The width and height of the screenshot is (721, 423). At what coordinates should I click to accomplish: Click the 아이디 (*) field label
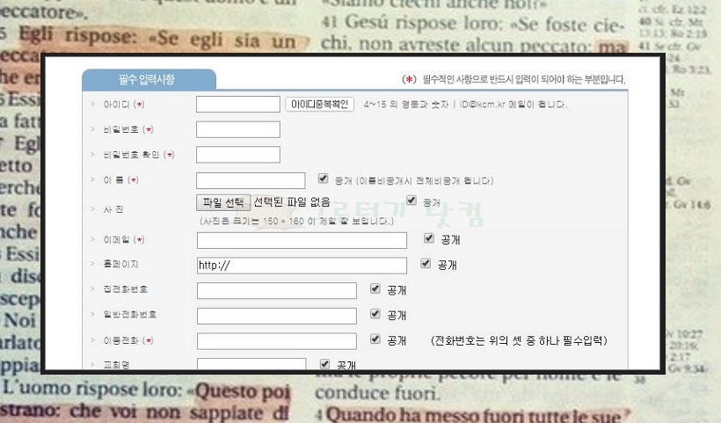[124, 105]
